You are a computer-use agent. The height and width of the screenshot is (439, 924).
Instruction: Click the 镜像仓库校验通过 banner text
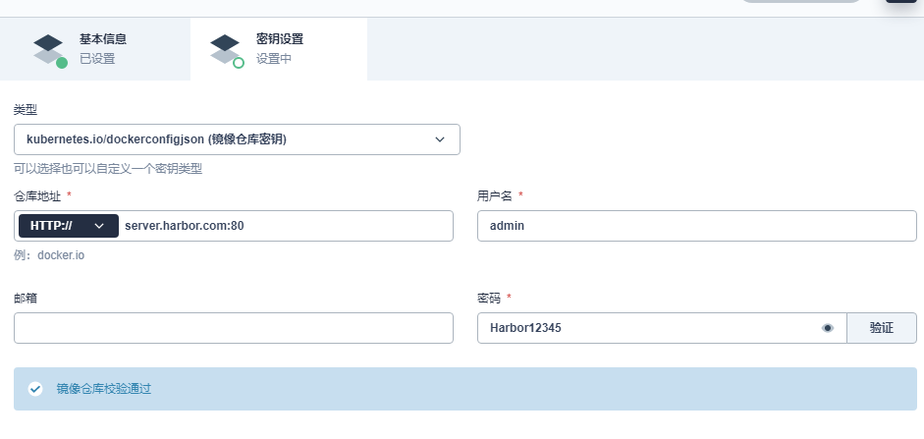tap(104, 389)
